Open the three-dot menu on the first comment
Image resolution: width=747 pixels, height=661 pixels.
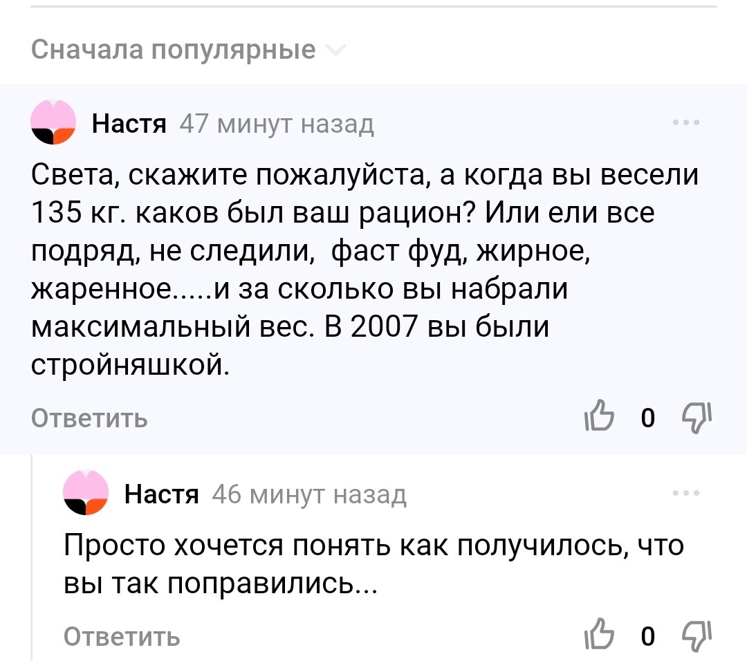tap(686, 123)
